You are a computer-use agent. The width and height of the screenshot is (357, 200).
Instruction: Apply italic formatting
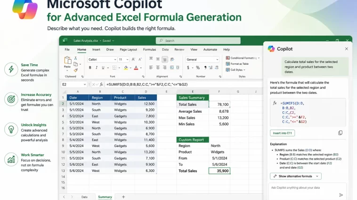(97, 68)
